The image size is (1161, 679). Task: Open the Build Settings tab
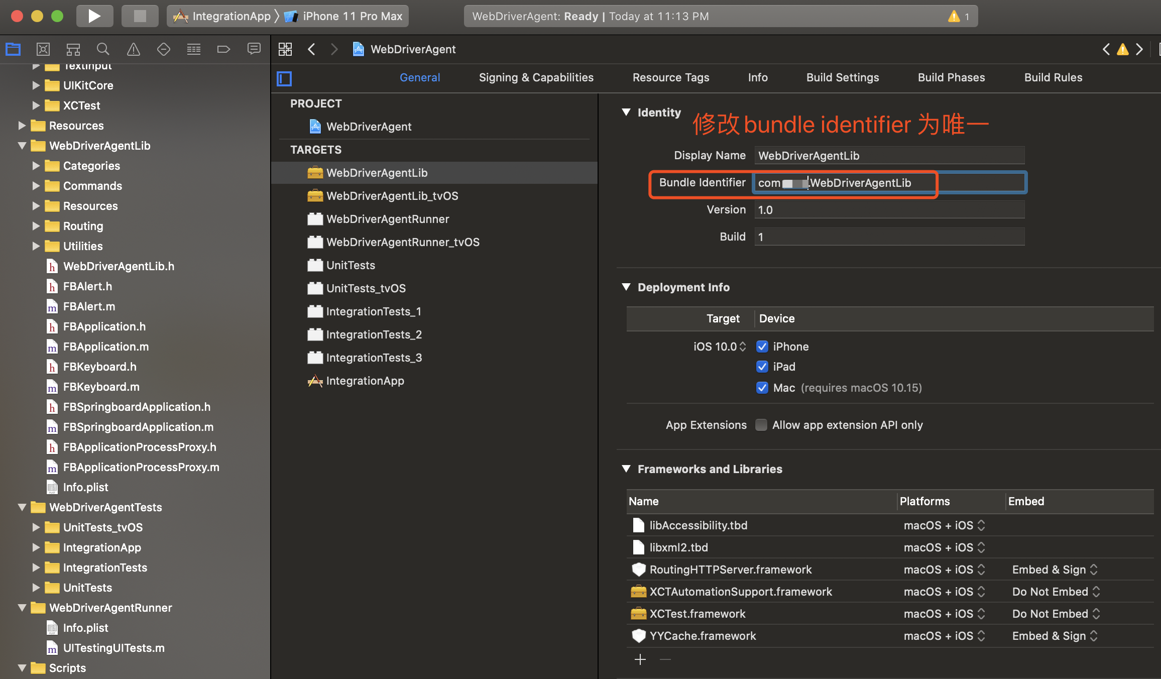click(842, 77)
